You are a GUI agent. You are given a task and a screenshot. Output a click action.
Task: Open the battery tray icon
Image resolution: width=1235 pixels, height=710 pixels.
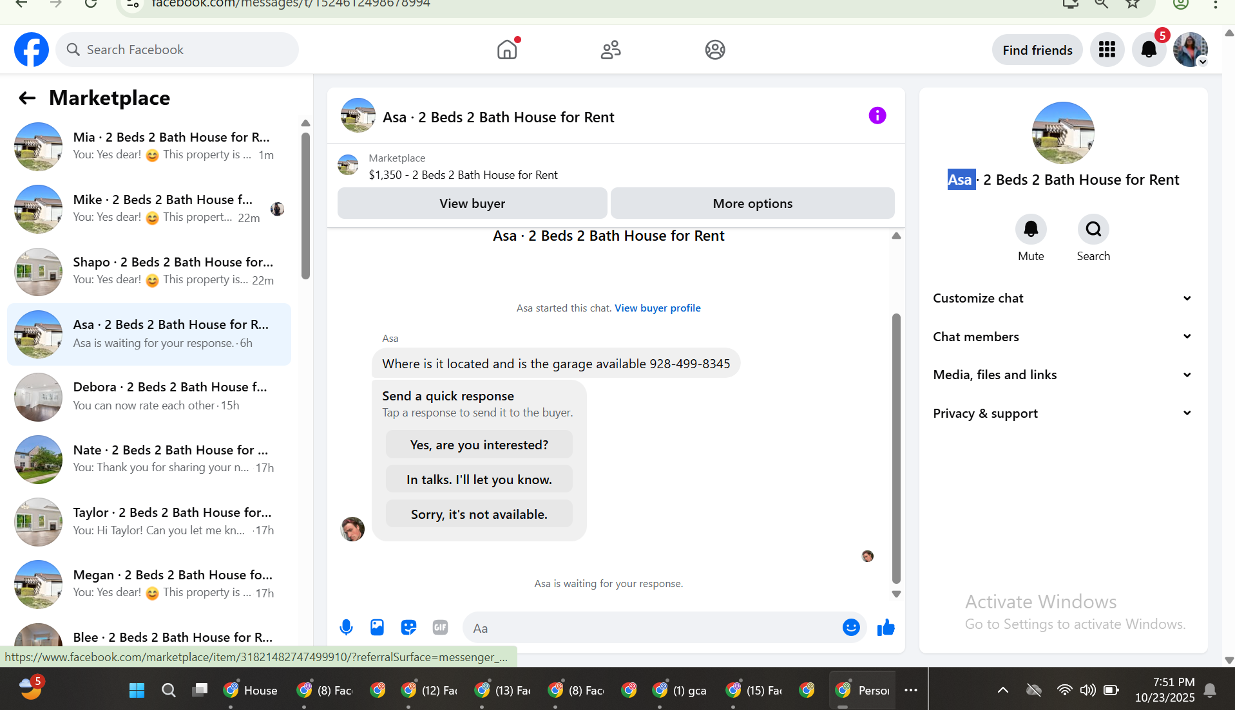(x=1111, y=690)
